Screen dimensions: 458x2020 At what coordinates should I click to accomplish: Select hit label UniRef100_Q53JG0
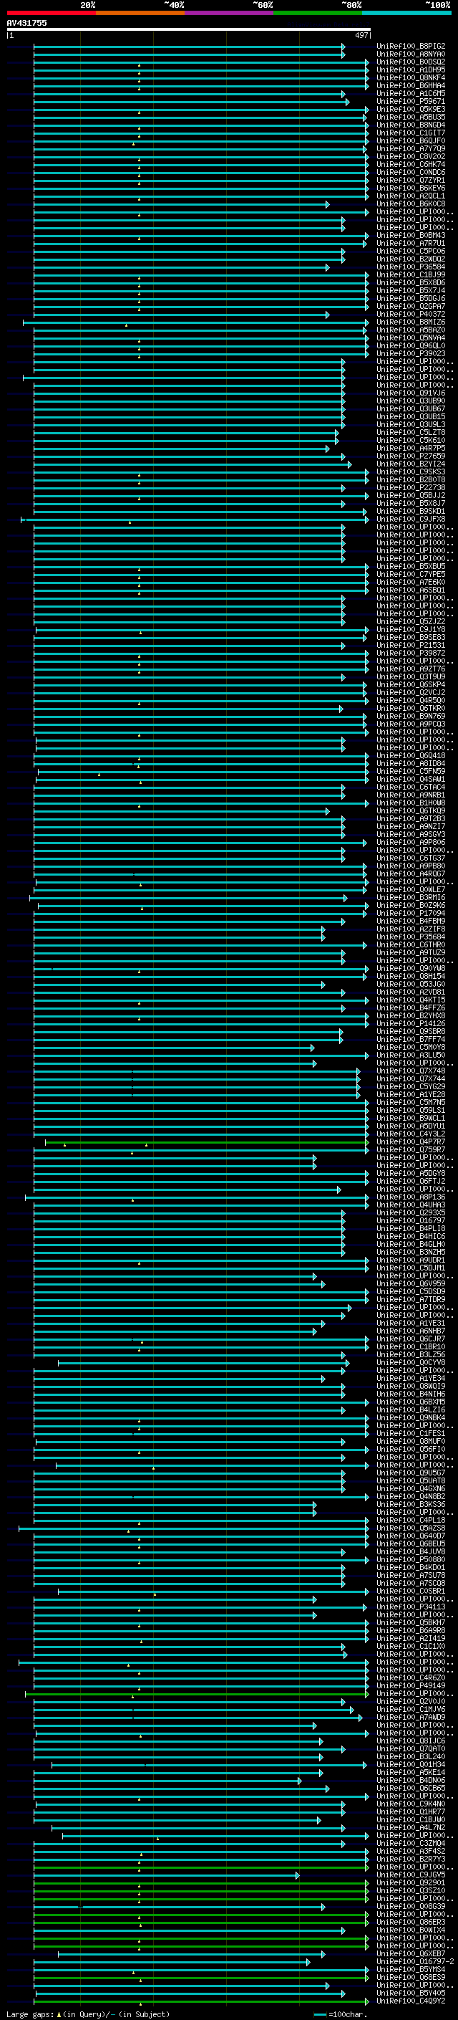tap(411, 985)
